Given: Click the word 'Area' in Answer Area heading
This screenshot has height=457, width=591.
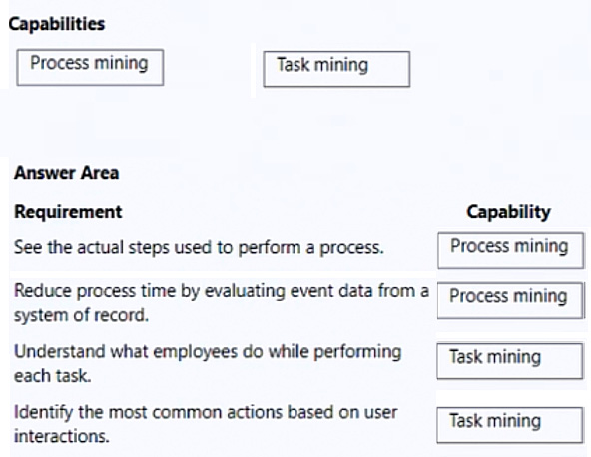Looking at the screenshot, I should click(x=100, y=173).
